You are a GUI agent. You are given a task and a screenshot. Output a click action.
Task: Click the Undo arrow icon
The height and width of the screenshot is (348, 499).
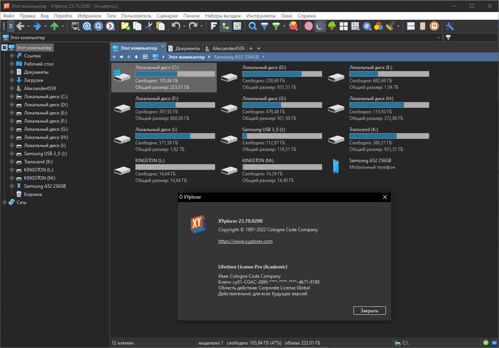(x=176, y=26)
